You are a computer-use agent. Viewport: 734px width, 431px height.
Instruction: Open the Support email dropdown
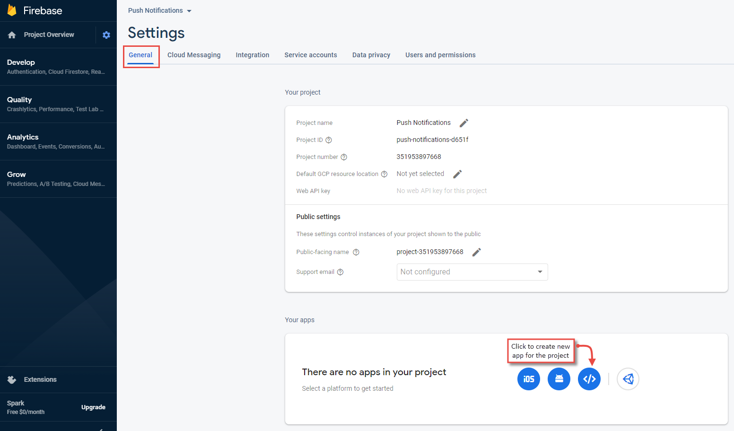click(x=472, y=272)
